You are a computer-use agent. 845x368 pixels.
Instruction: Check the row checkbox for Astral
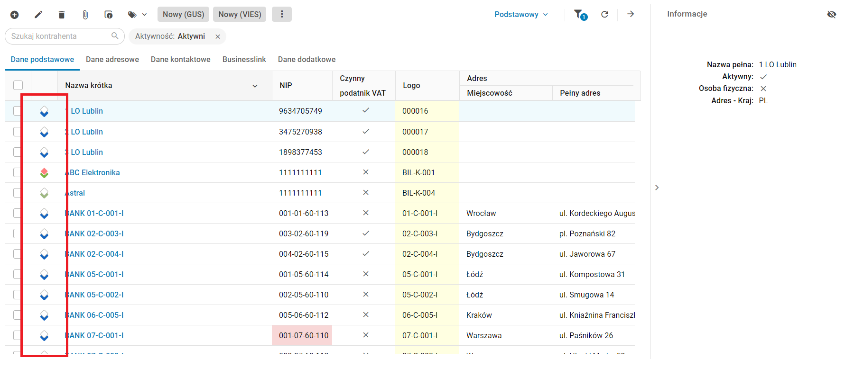18,193
